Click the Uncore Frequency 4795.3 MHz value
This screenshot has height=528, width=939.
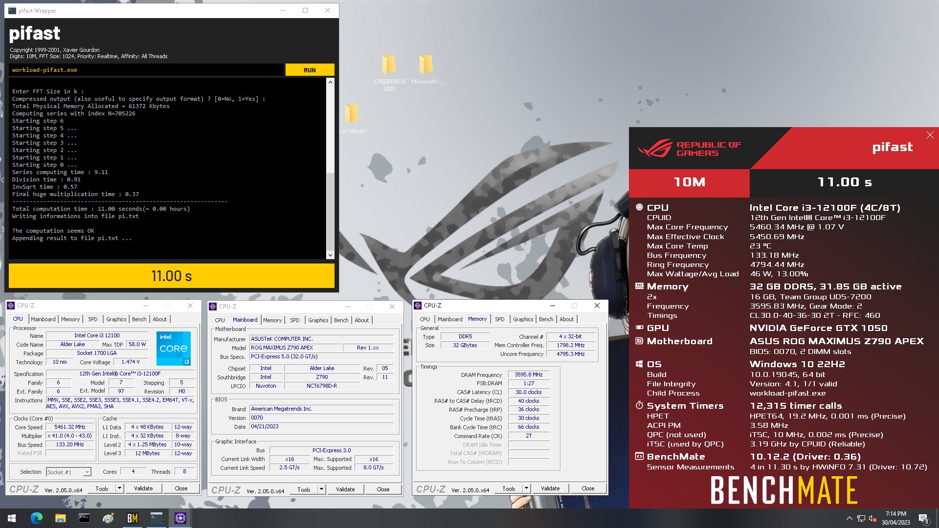571,354
